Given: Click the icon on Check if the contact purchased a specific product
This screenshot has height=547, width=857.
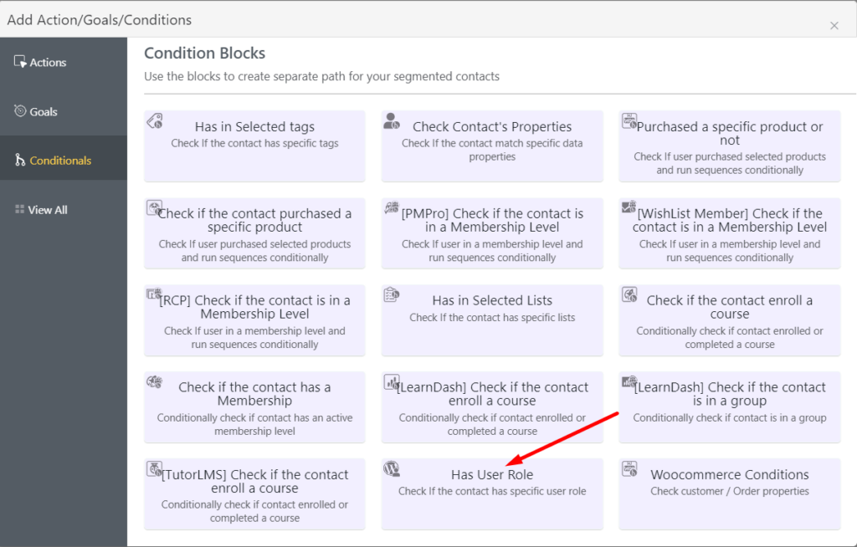Looking at the screenshot, I should [155, 207].
